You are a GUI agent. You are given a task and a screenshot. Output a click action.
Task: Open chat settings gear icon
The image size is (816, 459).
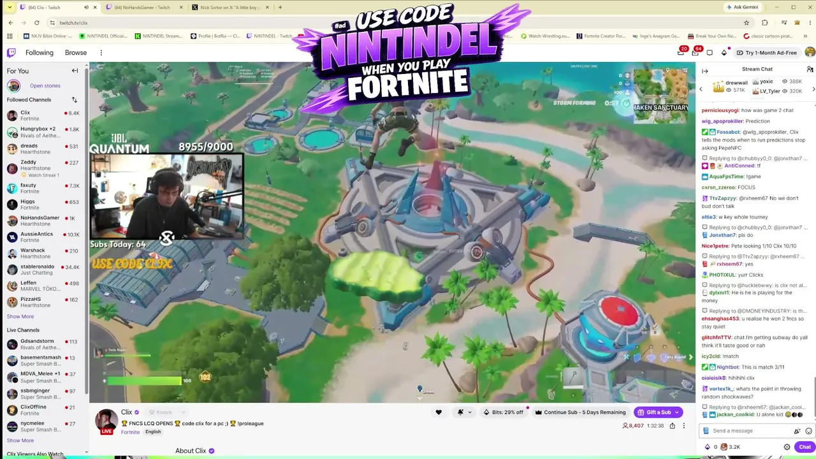(x=787, y=447)
